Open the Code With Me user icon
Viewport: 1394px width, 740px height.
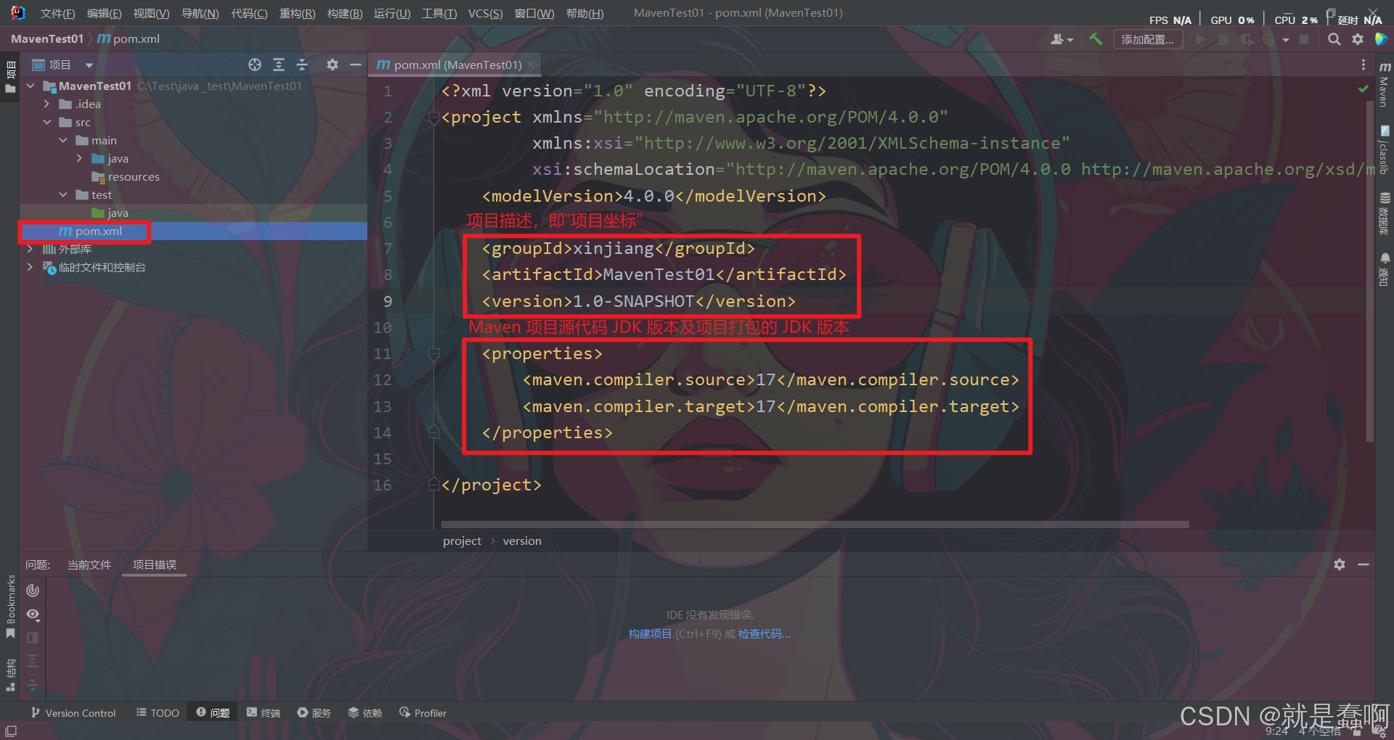click(x=1061, y=39)
